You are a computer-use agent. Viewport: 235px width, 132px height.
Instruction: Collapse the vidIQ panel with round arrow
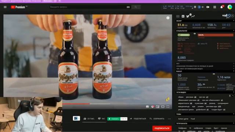[232, 15]
